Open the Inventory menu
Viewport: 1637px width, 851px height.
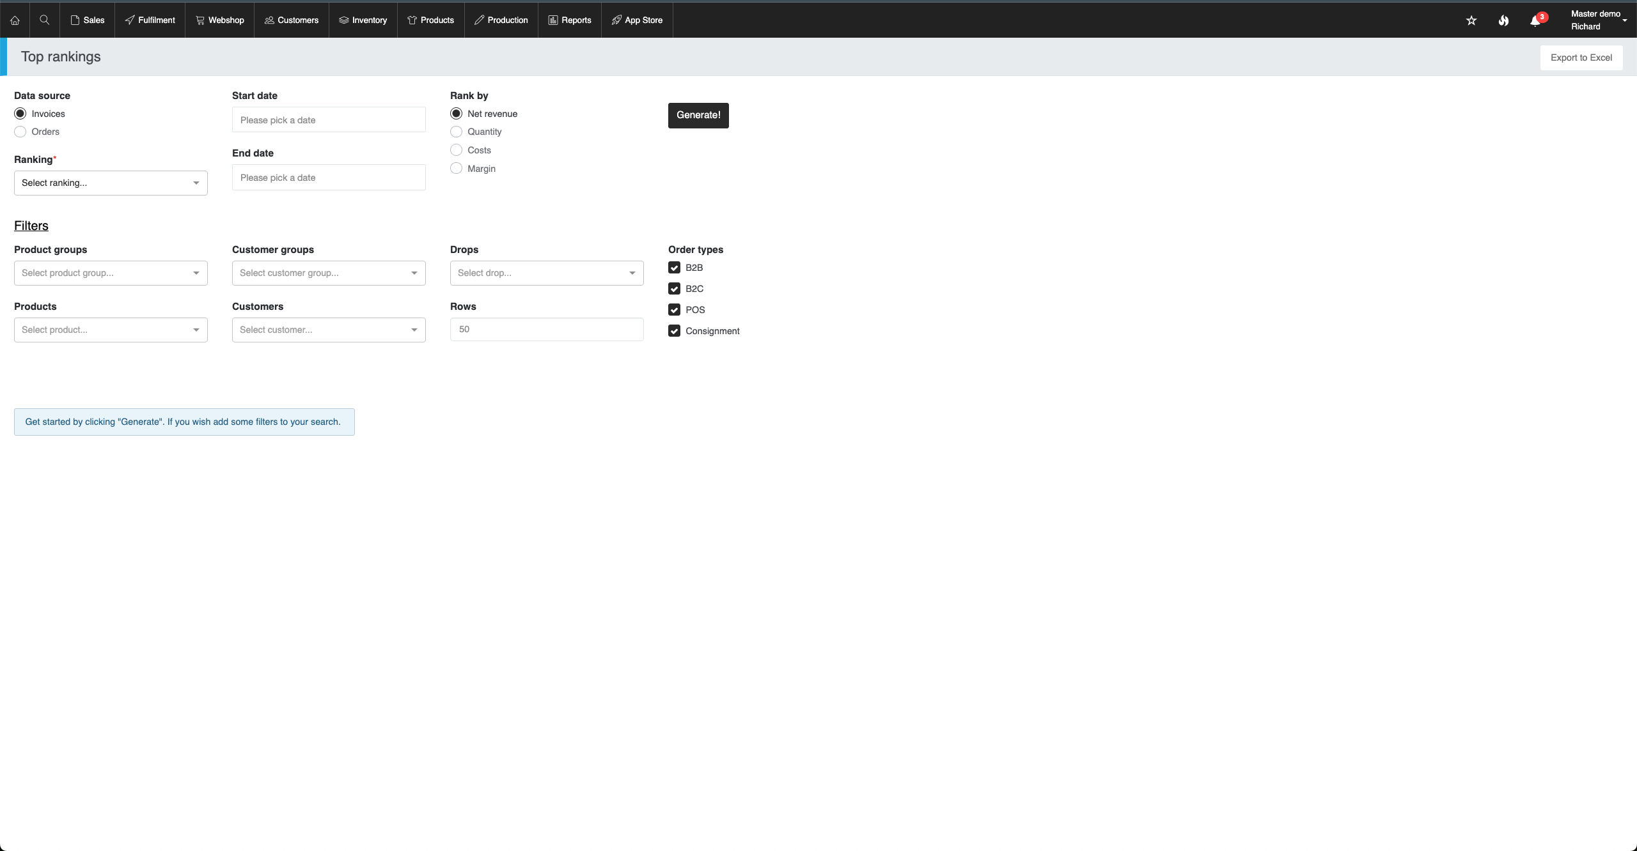point(363,20)
